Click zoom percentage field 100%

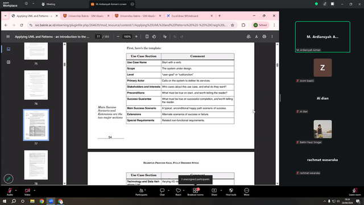coord(127,36)
